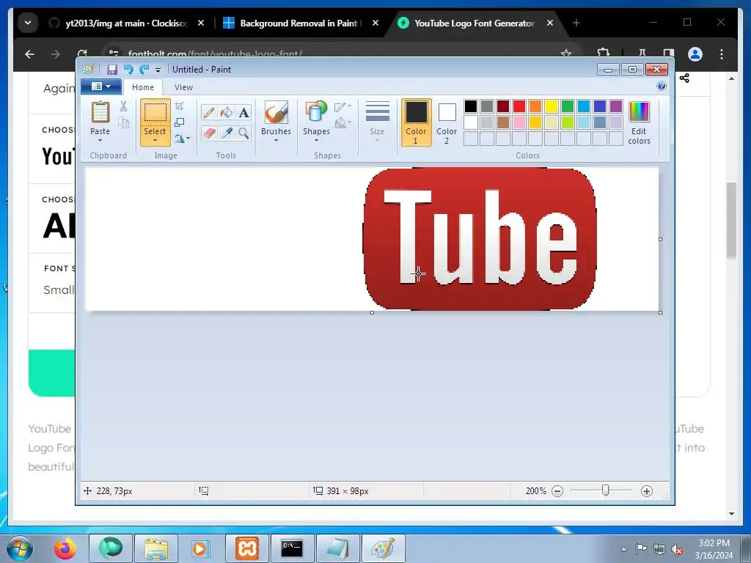The width and height of the screenshot is (751, 563).
Task: Open a new browser tab
Action: point(576,23)
